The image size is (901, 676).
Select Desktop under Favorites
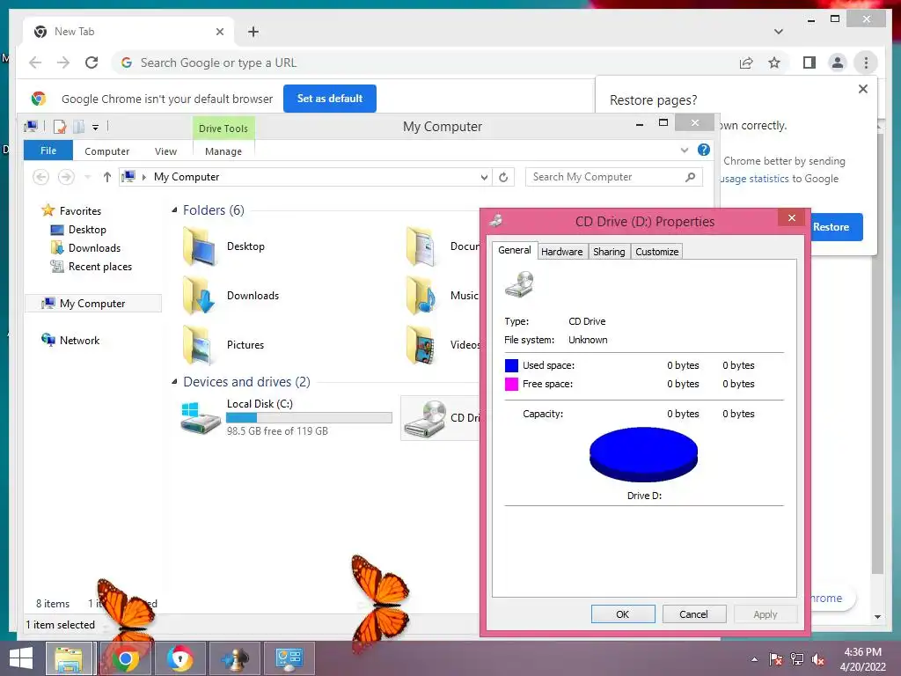coord(87,230)
